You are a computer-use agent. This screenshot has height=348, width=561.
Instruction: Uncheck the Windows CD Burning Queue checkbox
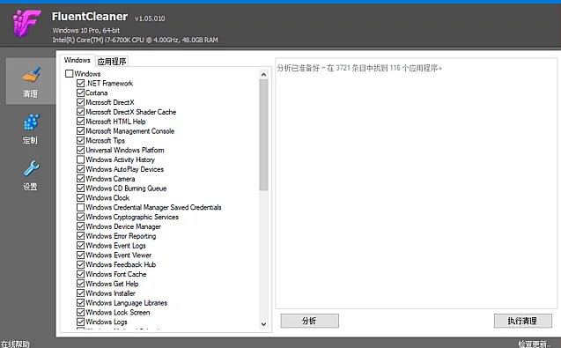click(80, 189)
